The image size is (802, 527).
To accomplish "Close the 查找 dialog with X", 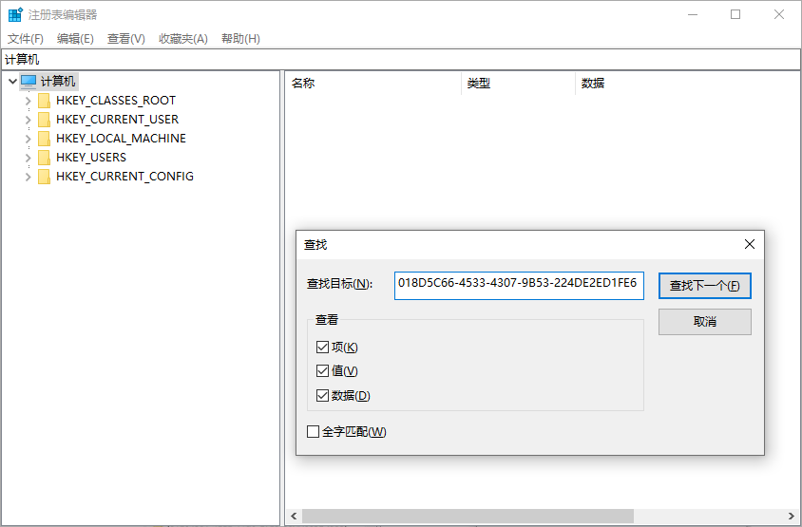I will (750, 244).
